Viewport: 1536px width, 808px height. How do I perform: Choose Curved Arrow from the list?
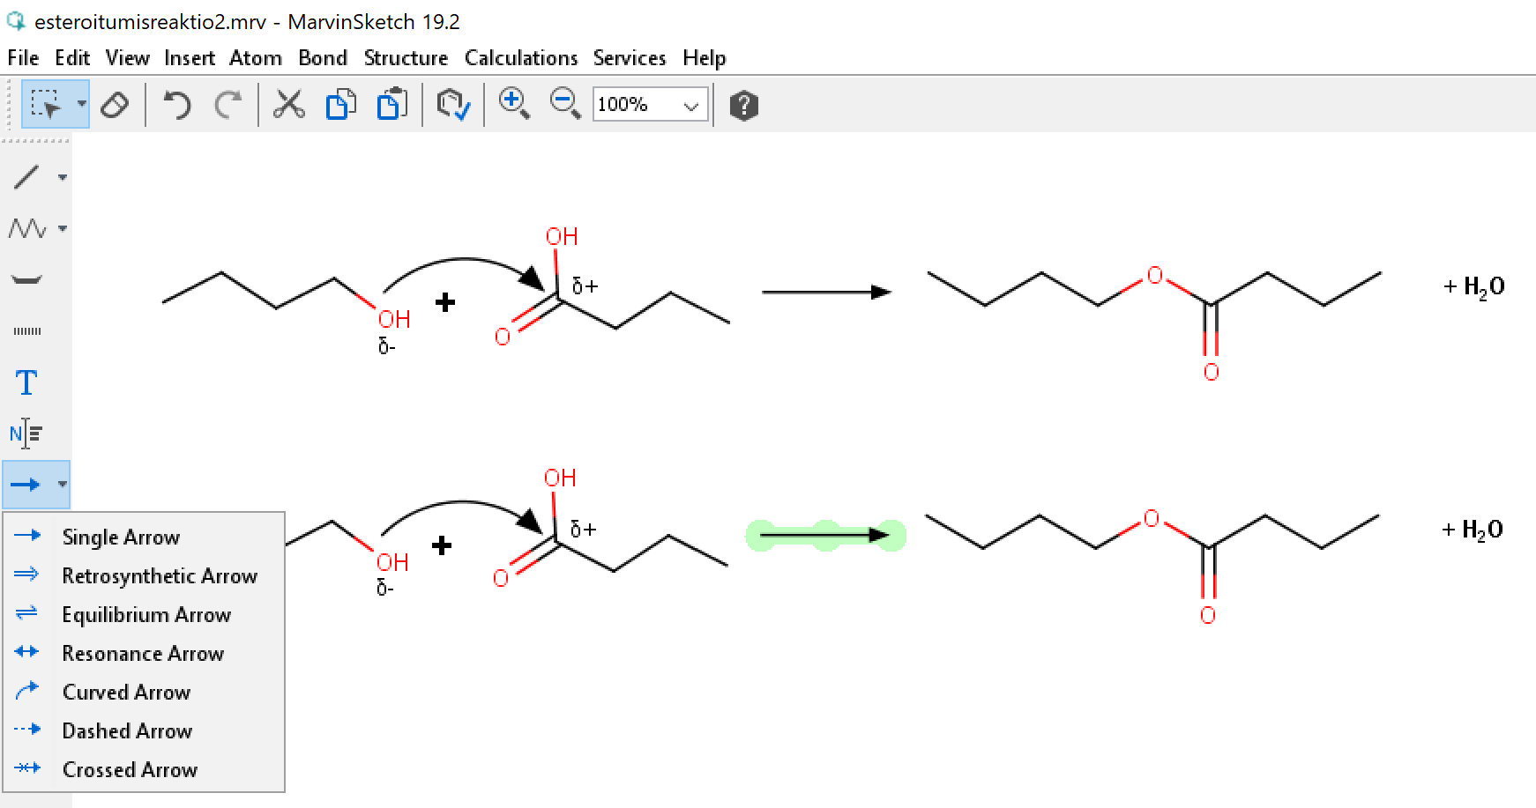point(126,693)
